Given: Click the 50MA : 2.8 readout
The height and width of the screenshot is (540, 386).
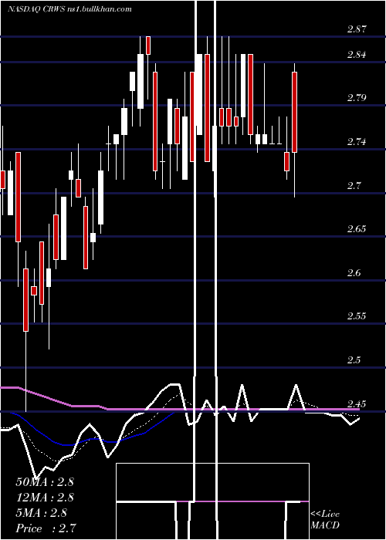Looking at the screenshot, I should (x=45, y=481).
